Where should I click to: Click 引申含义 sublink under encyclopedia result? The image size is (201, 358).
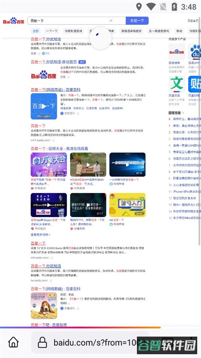tap(79, 108)
